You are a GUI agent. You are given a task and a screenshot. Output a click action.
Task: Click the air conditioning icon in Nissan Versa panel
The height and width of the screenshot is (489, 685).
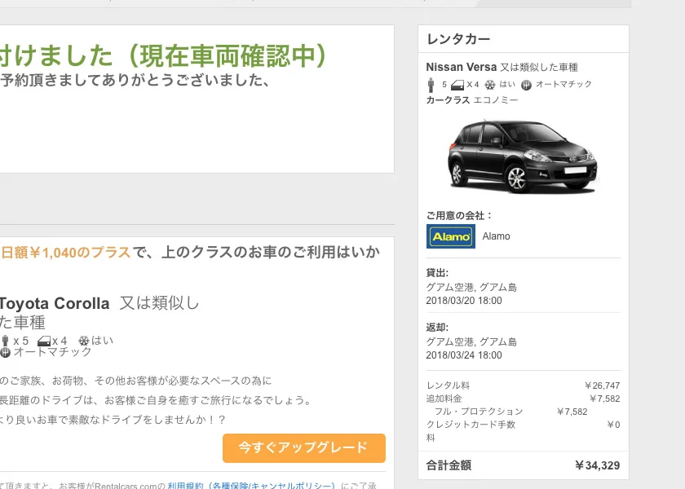pyautogui.click(x=490, y=85)
